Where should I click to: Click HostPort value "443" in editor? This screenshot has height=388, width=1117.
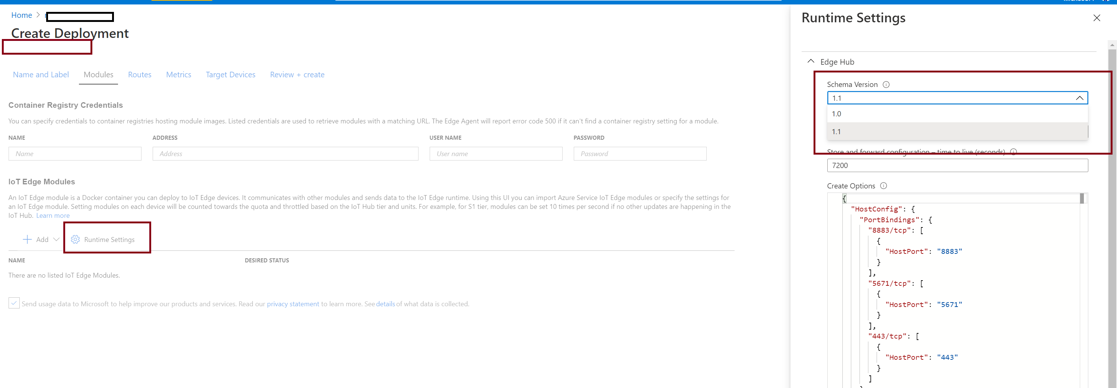947,358
